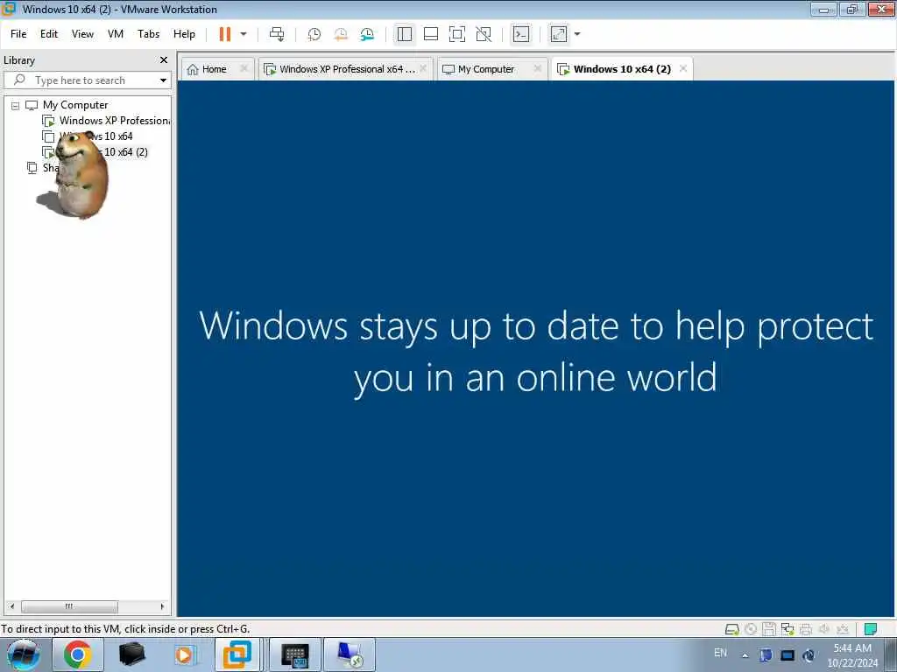Close the Windows 10 x64 (2) tab

click(683, 68)
